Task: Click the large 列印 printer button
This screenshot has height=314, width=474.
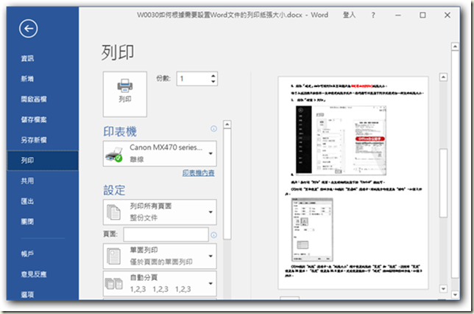Action: 125,94
